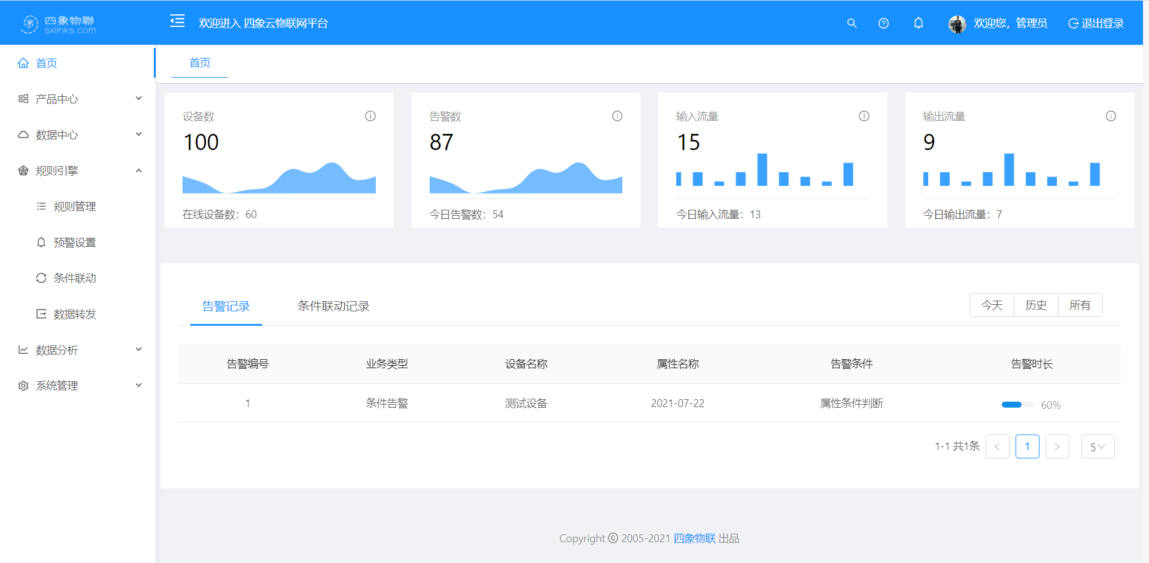Show info for 输出流量 card

(x=1111, y=116)
